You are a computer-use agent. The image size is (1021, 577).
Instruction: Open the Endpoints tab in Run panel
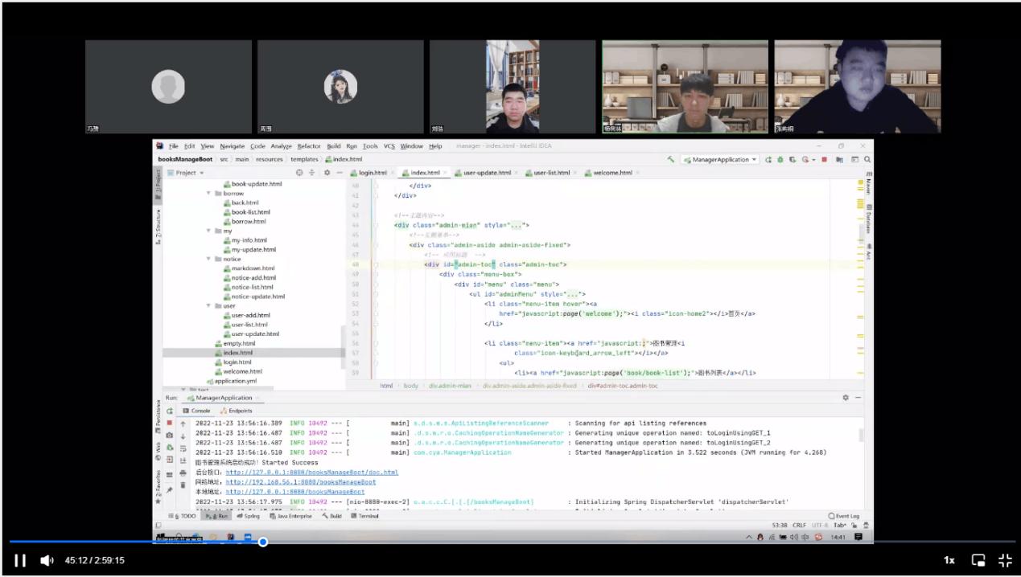pos(239,411)
